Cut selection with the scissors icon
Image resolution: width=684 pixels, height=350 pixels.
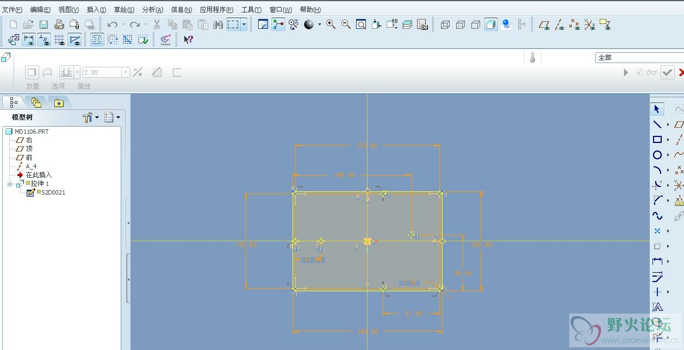157,24
